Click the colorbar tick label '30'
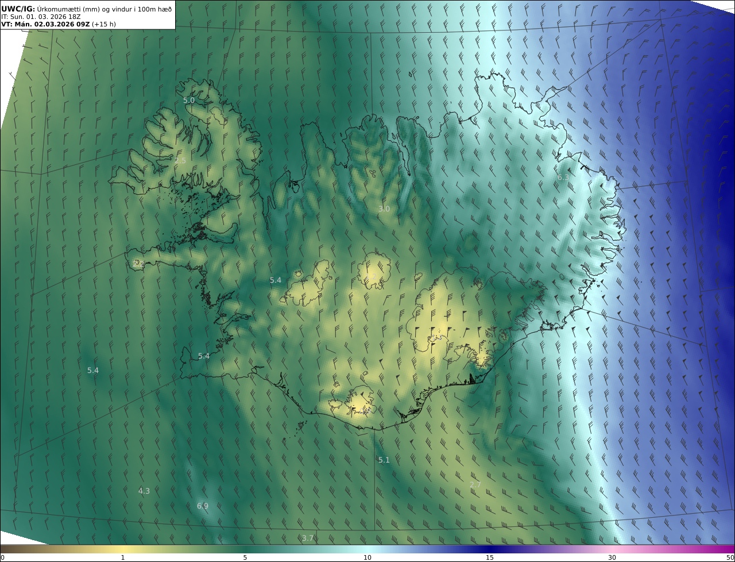Image resolution: width=735 pixels, height=562 pixels. (612, 557)
